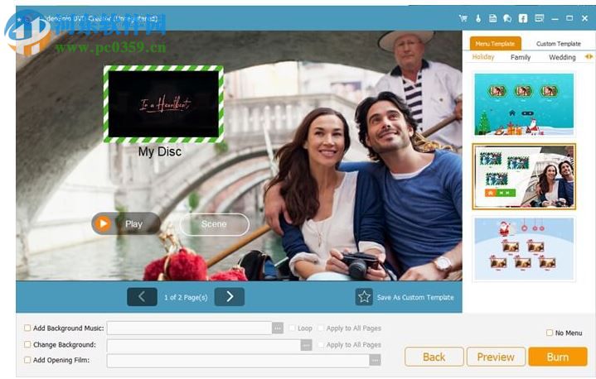
Task: Select the video thumbnail with green striped frame
Action: [163, 104]
